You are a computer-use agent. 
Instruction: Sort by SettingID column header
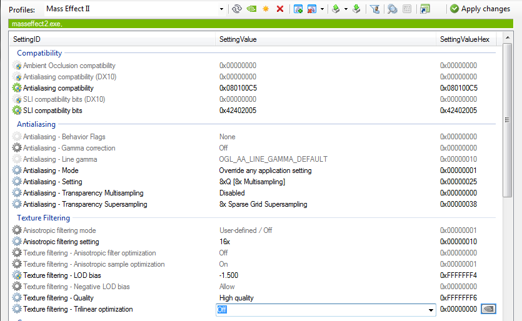[113, 39]
